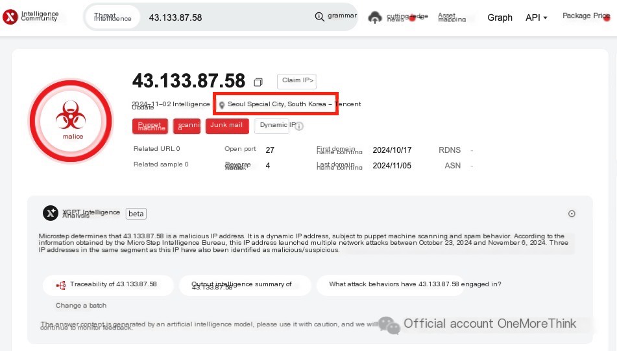Click Change a batch link
This screenshot has width=617, height=351.
tap(81, 306)
